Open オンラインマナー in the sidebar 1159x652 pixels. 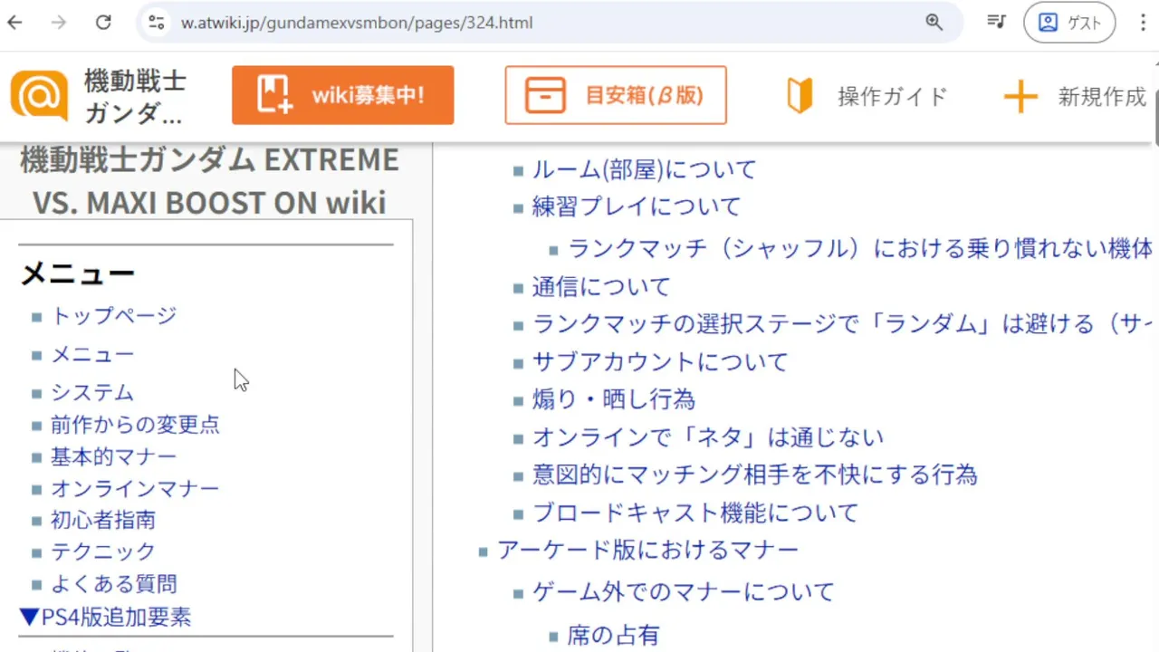click(135, 488)
